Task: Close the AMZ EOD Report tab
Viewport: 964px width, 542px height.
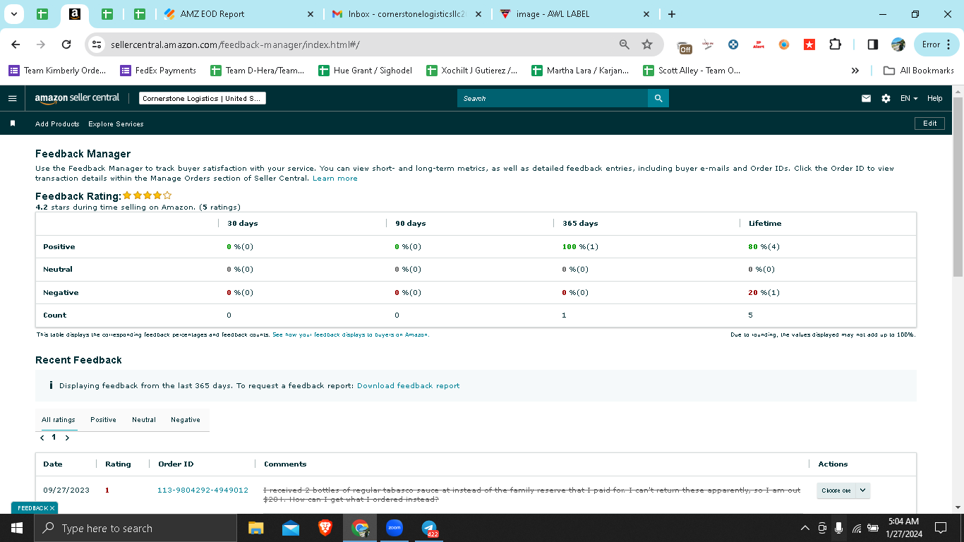Action: 311,14
